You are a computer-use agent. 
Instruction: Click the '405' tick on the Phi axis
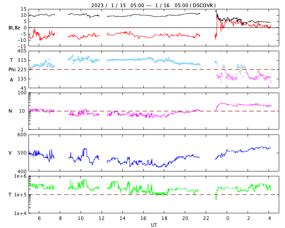tap(22, 51)
